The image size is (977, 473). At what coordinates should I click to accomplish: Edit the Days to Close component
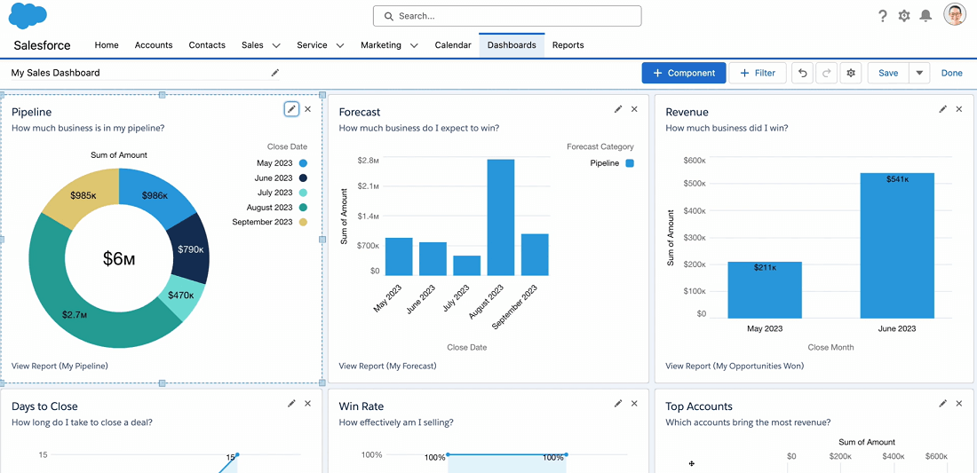[x=291, y=403]
